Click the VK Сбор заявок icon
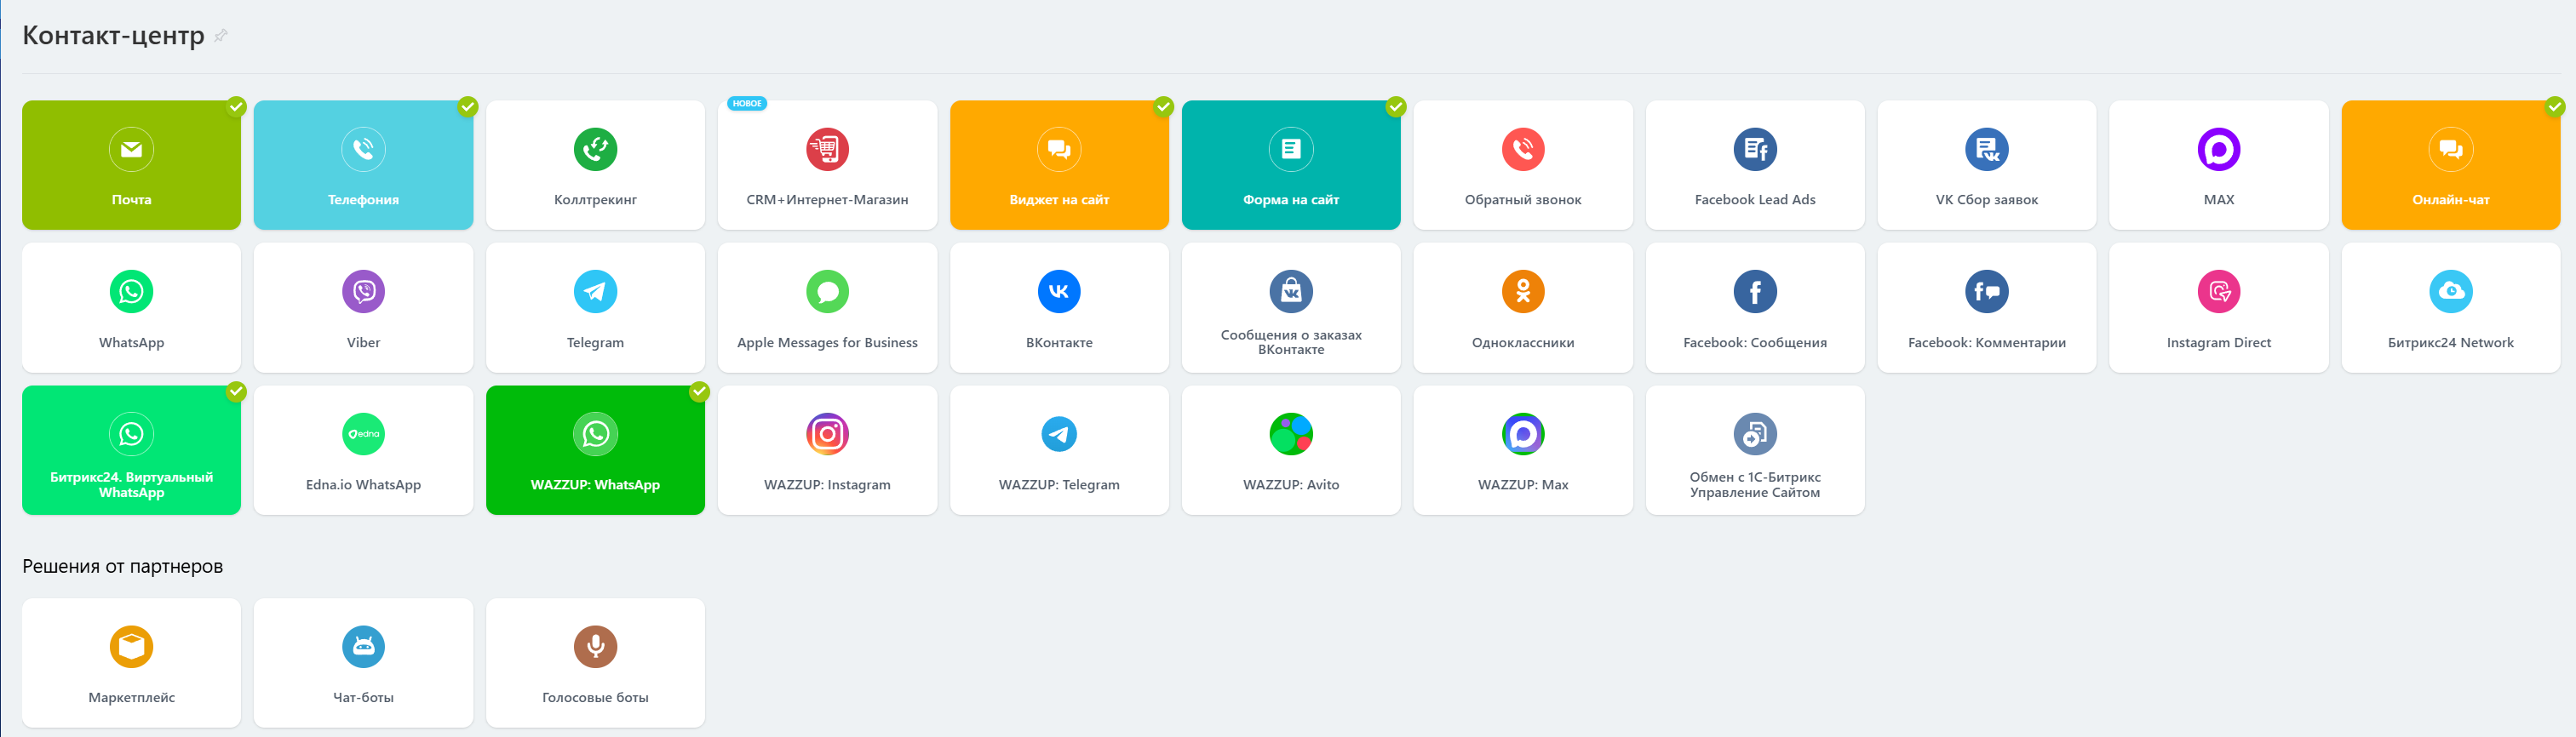2576x737 pixels. point(1987,150)
